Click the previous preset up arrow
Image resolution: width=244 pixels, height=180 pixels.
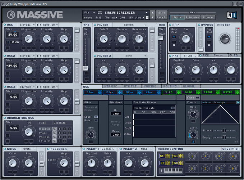(152, 13)
